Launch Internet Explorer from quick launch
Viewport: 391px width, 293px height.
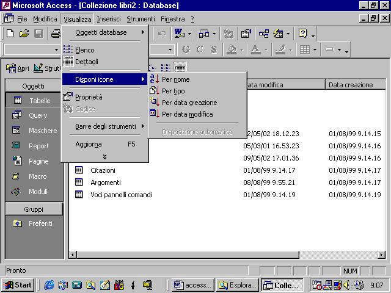click(x=49, y=285)
